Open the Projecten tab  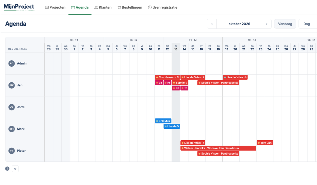pos(55,7)
